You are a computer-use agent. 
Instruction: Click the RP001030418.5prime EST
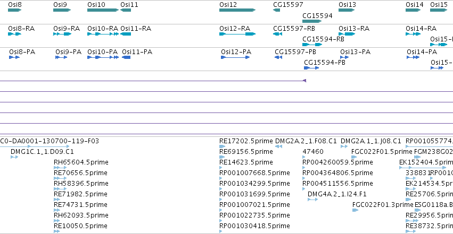pos(221,231)
